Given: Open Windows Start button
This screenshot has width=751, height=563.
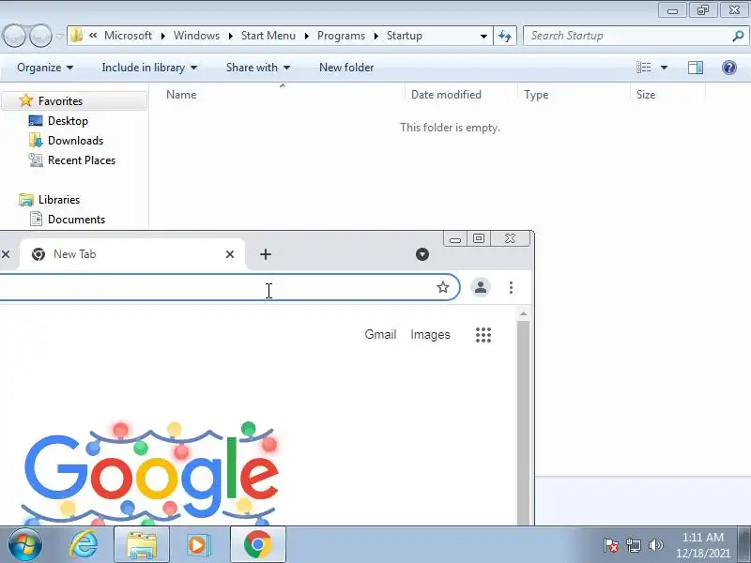Looking at the screenshot, I should [25, 545].
